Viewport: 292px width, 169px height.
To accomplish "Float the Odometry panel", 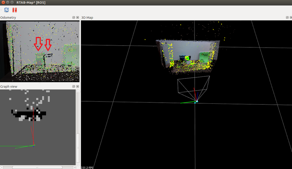I will [74, 18].
